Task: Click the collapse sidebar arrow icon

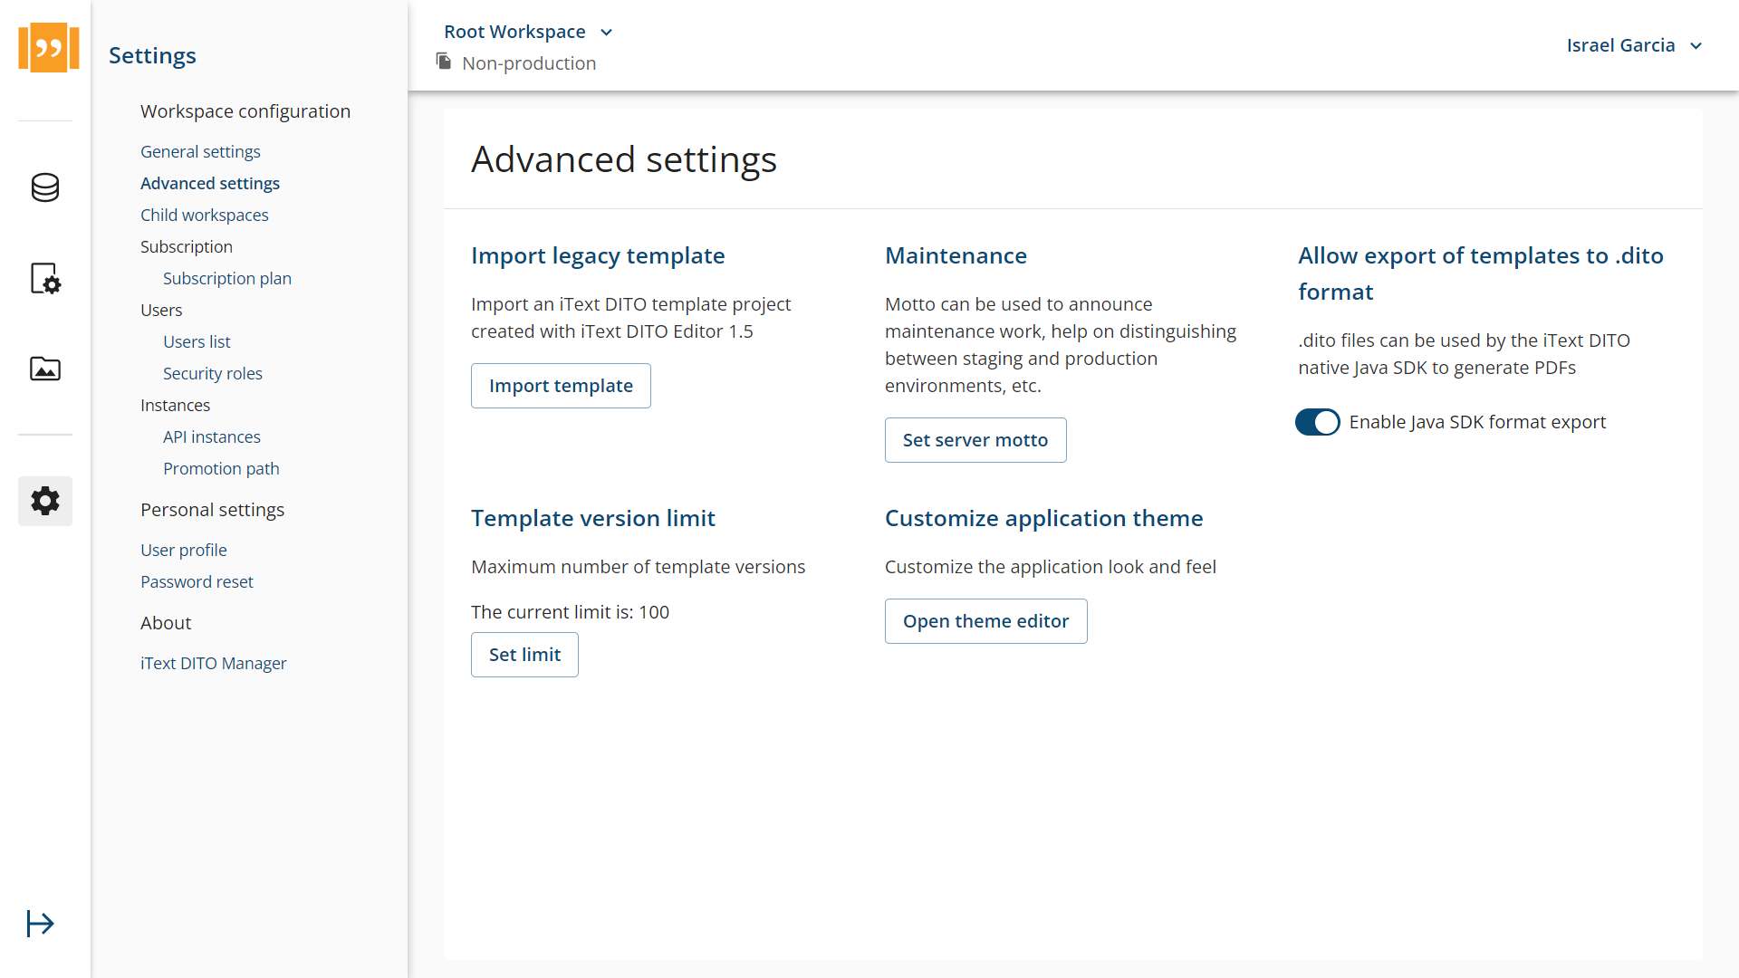Action: (41, 923)
